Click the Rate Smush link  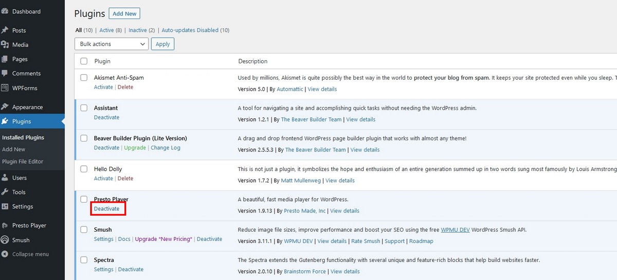coord(366,241)
